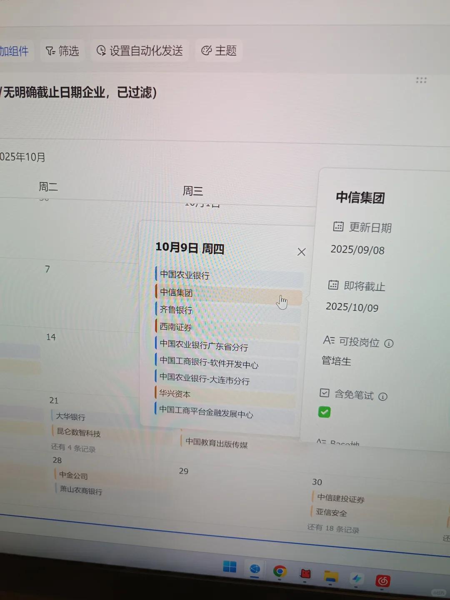
Task: Open the 大华银行 entry on the 21st
Action: pyautogui.click(x=70, y=417)
